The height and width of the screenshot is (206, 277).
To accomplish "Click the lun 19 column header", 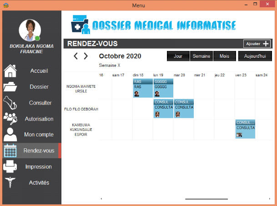I will coord(158,75).
